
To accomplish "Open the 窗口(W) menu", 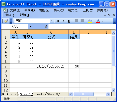I will [10, 15].
